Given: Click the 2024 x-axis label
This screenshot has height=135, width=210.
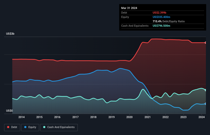Looking at the screenshot, I should pos(201,117).
